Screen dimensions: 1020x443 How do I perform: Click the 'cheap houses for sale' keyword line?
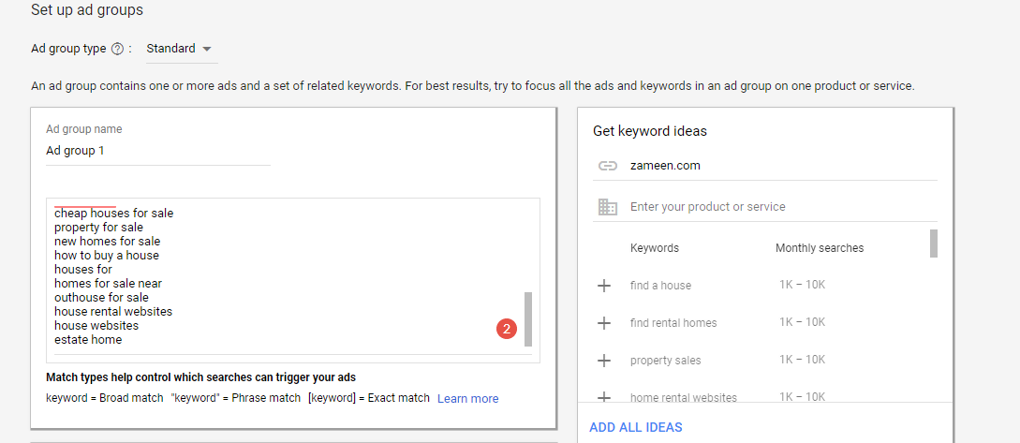coord(113,214)
